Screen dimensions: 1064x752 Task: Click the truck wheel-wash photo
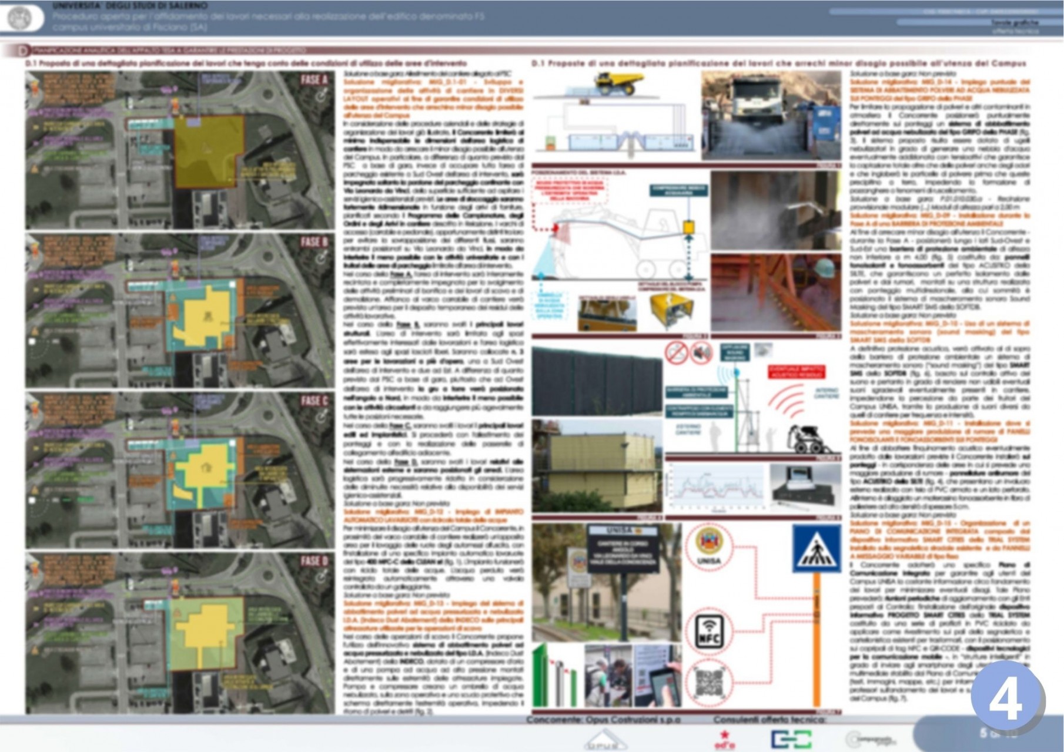coord(771,116)
